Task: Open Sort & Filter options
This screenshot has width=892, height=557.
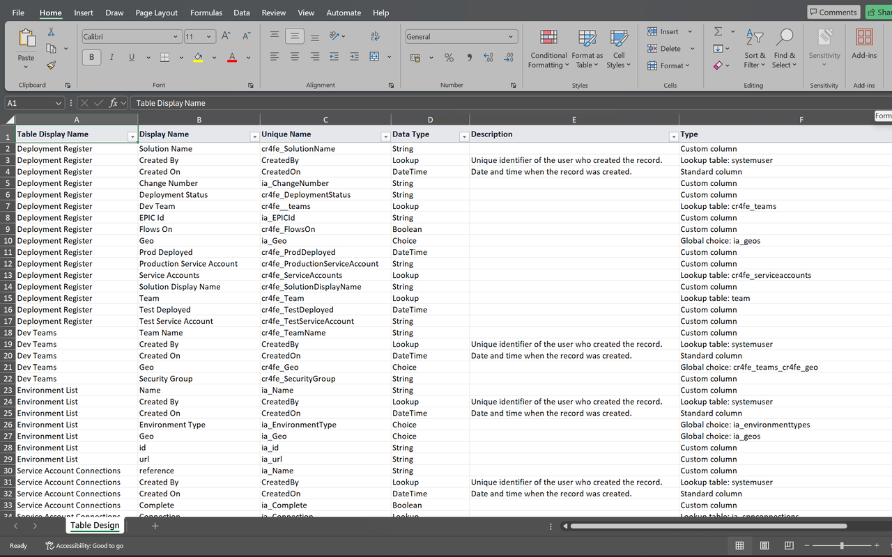Action: (755, 49)
